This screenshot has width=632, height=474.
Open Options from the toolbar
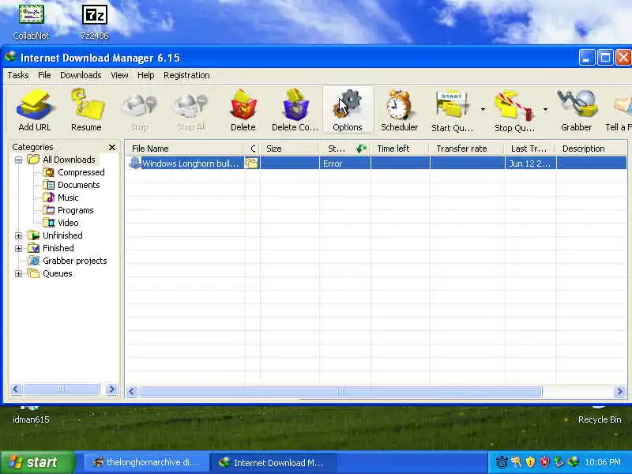click(348, 110)
